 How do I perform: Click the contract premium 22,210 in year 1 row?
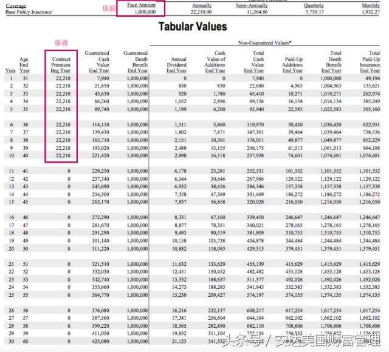(x=63, y=78)
